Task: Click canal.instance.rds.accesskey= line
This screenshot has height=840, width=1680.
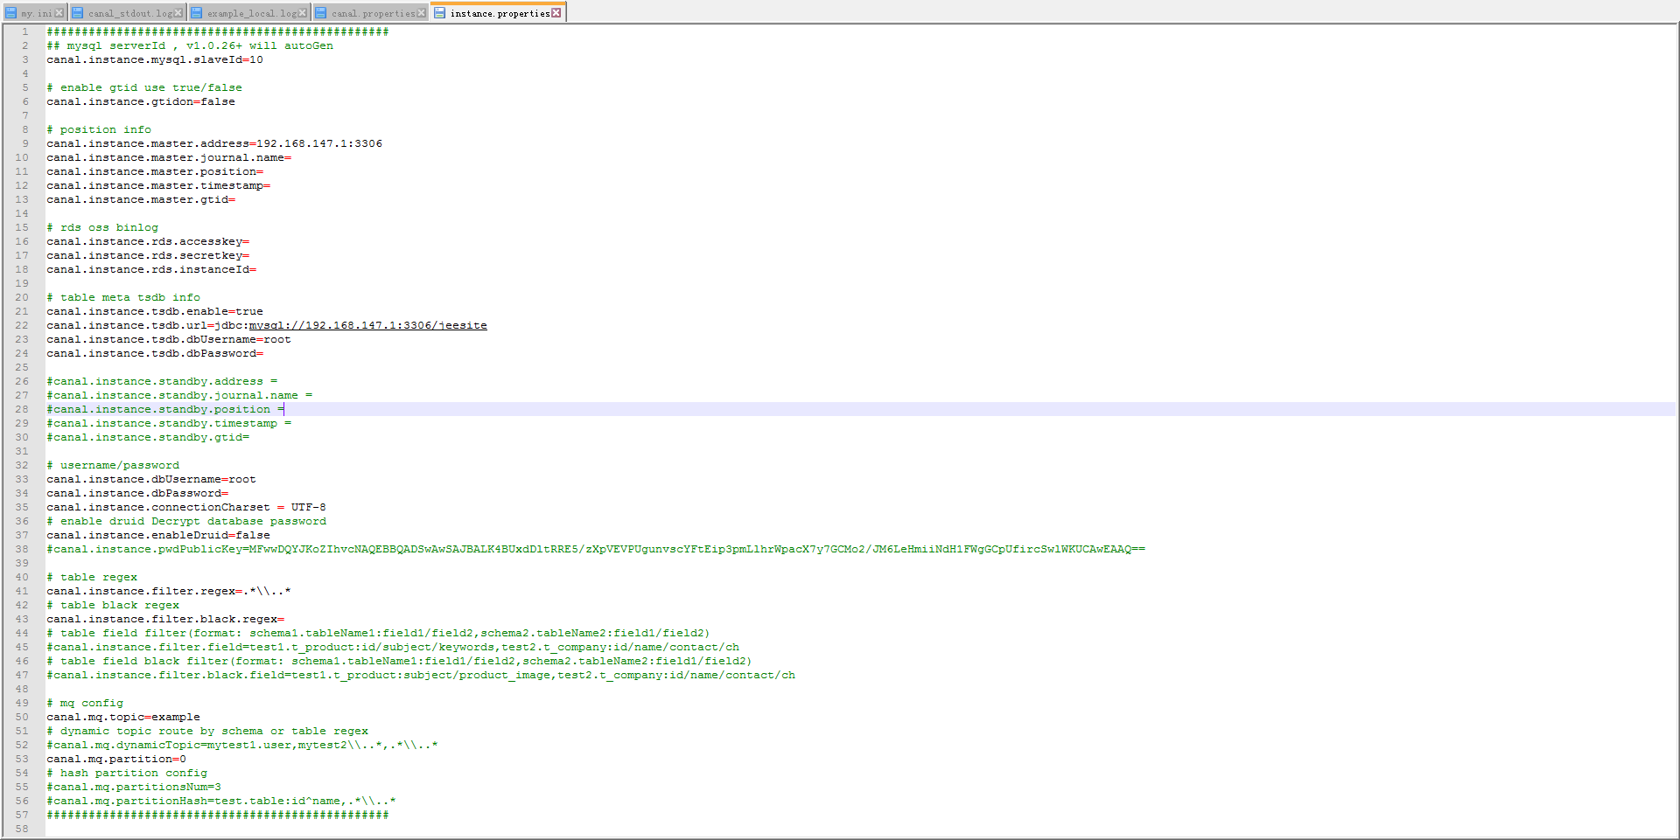Action: click(148, 241)
